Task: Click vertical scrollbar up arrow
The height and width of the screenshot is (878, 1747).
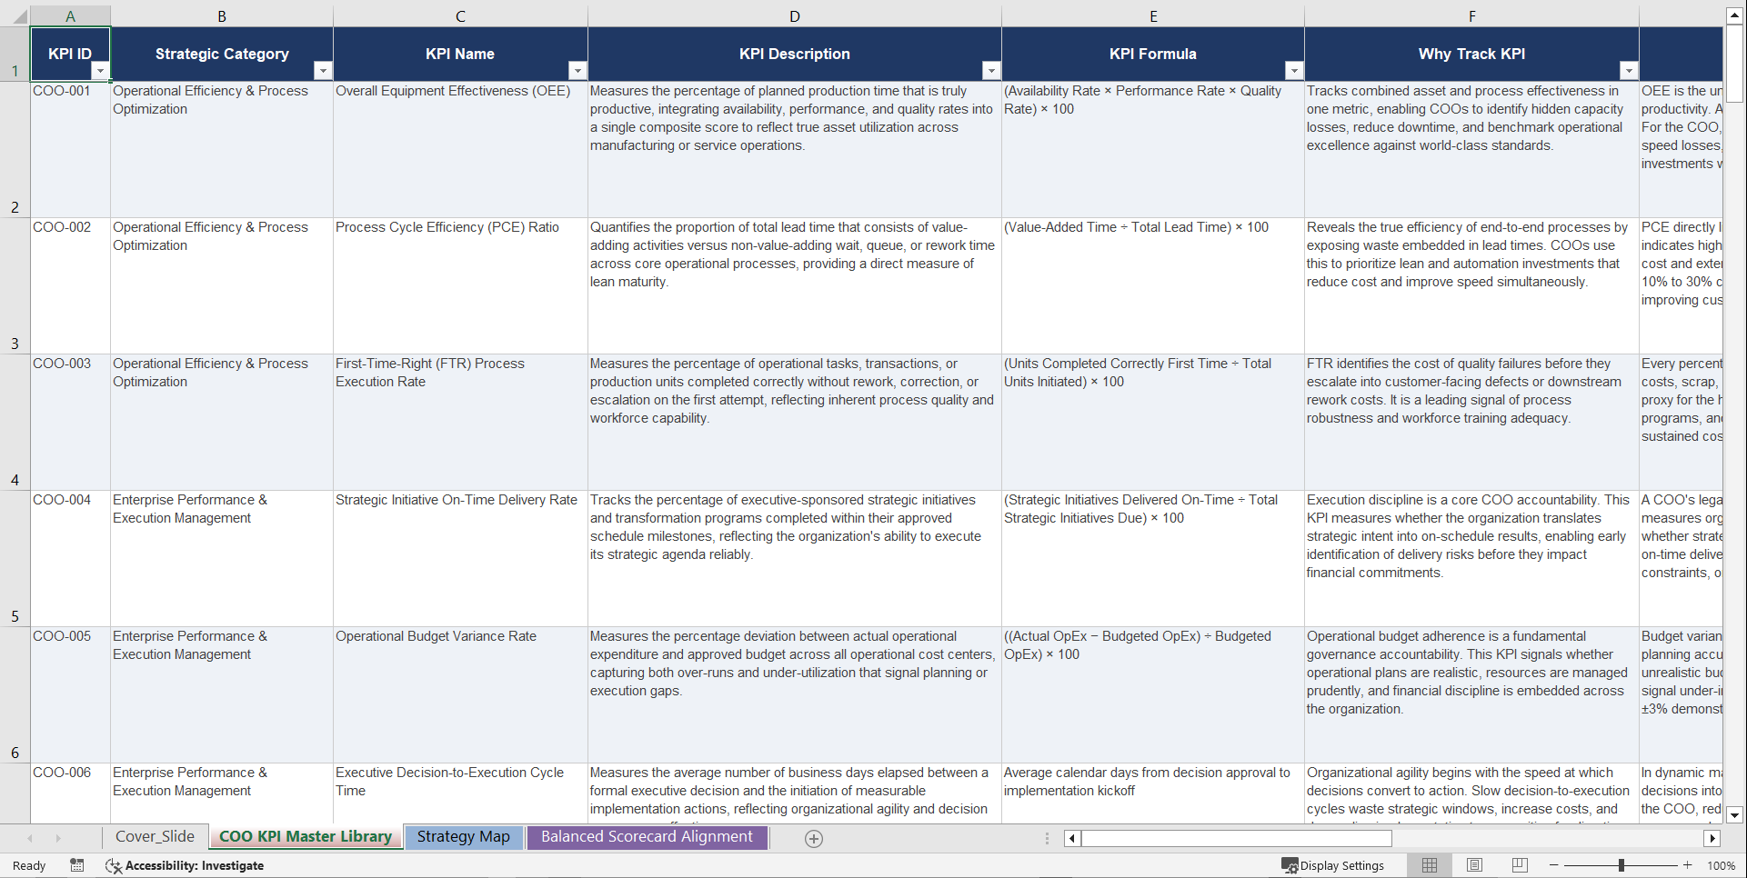Action: 1734,15
